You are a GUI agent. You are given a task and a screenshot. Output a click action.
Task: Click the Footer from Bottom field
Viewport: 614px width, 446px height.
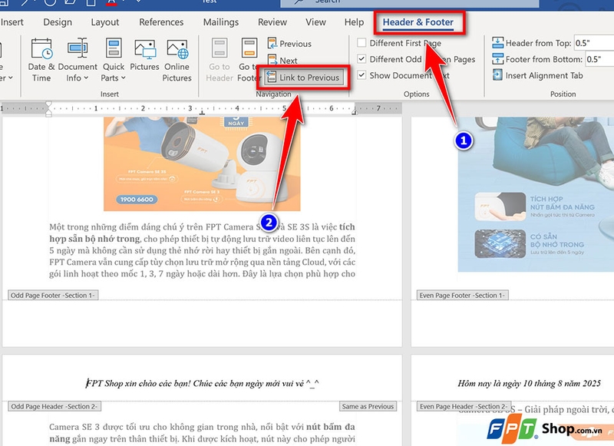[x=599, y=59]
